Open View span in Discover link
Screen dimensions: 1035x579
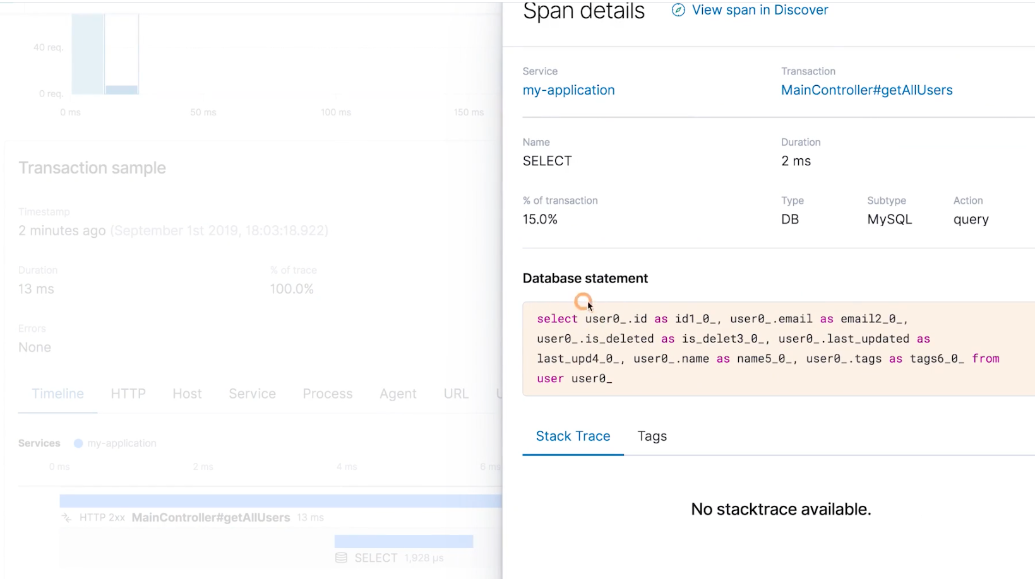click(x=760, y=10)
